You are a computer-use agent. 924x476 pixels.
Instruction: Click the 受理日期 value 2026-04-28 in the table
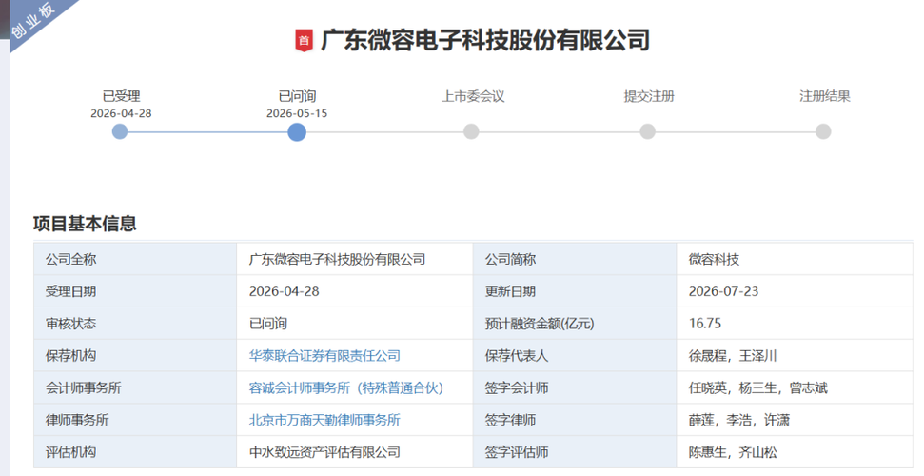pyautogui.click(x=284, y=291)
